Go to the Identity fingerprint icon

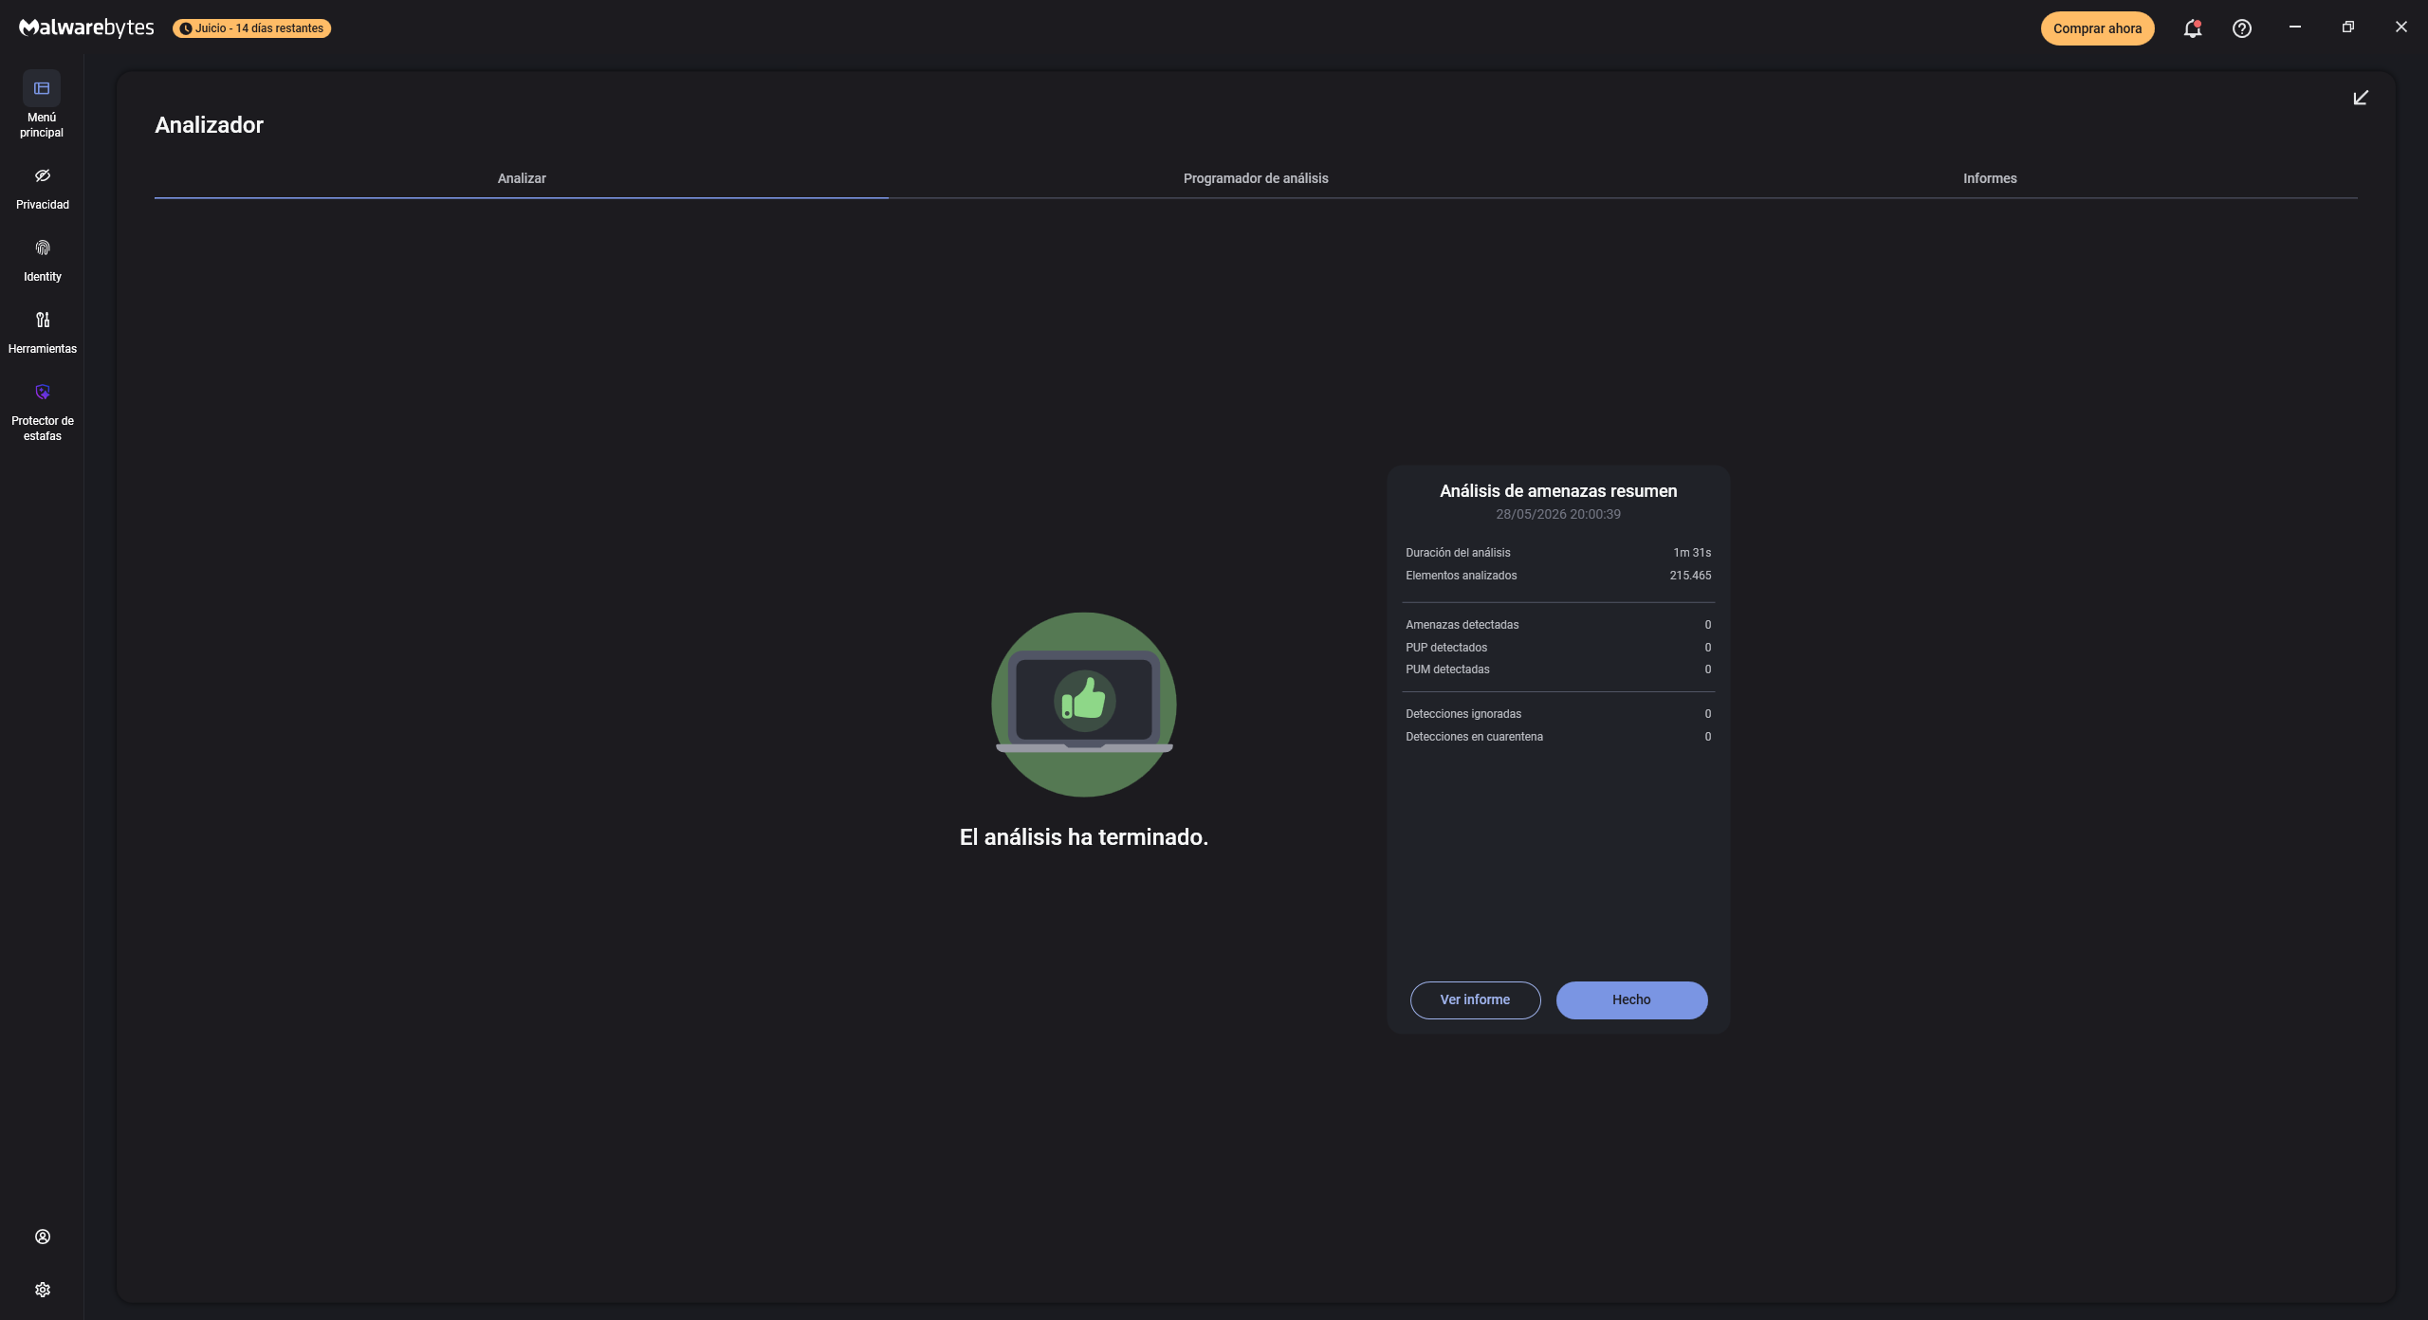click(43, 247)
